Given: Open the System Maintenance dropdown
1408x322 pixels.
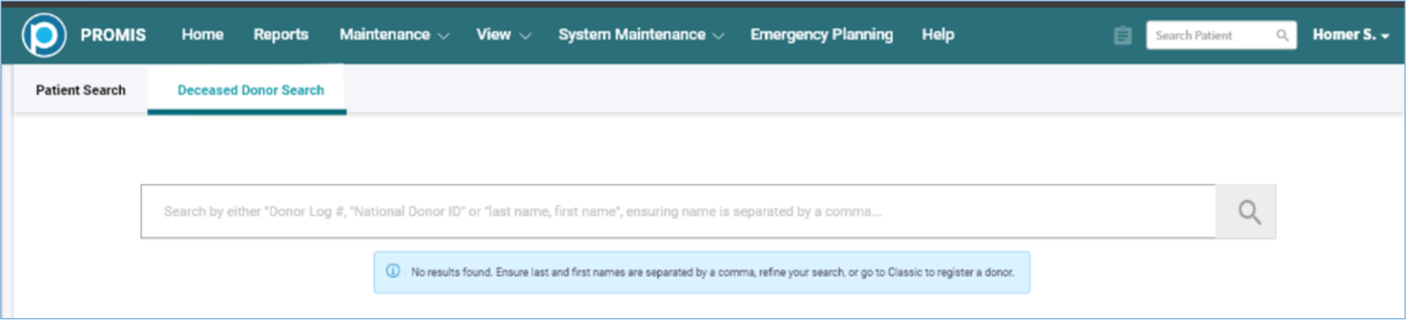Looking at the screenshot, I should tap(641, 35).
